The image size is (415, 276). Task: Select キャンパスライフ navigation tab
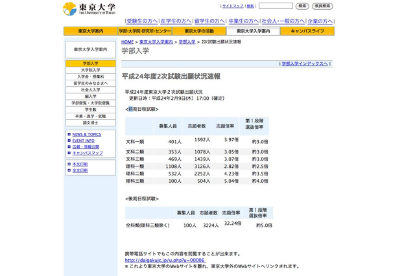click(307, 31)
